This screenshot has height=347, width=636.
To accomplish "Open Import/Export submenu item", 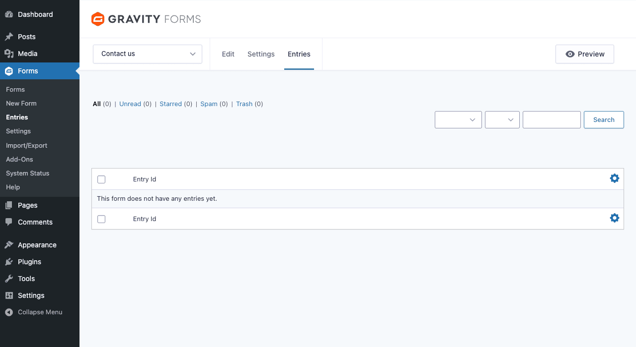I will (27, 146).
